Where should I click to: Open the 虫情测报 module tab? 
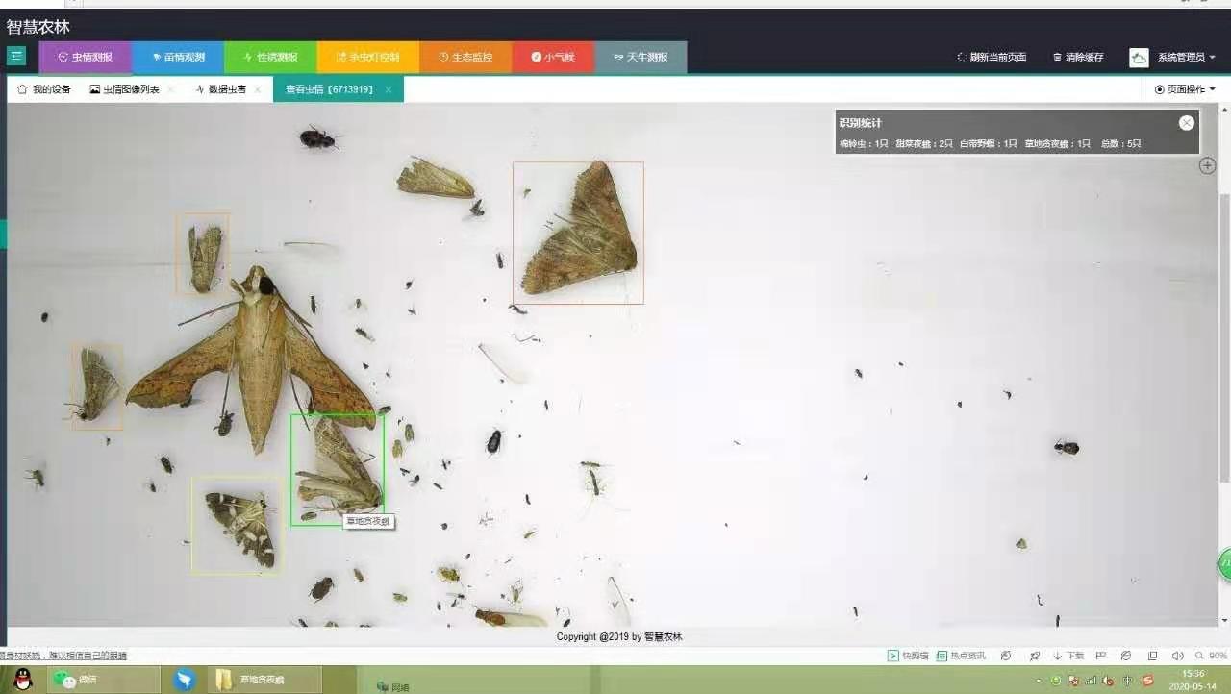[x=86, y=58]
